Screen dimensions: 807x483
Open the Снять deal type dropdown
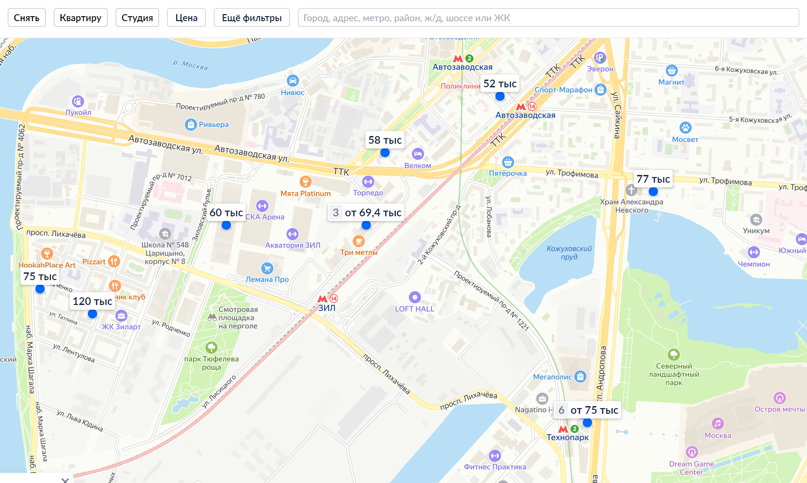tap(27, 17)
